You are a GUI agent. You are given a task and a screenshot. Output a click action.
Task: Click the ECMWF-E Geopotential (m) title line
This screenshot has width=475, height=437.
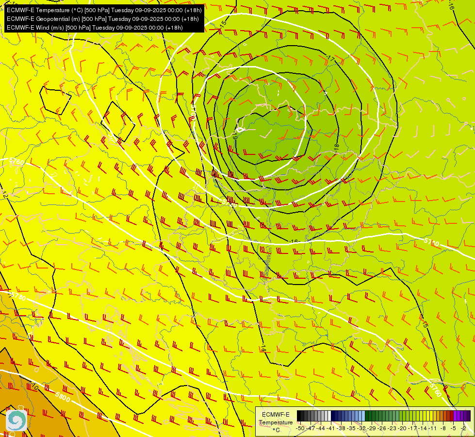point(103,19)
